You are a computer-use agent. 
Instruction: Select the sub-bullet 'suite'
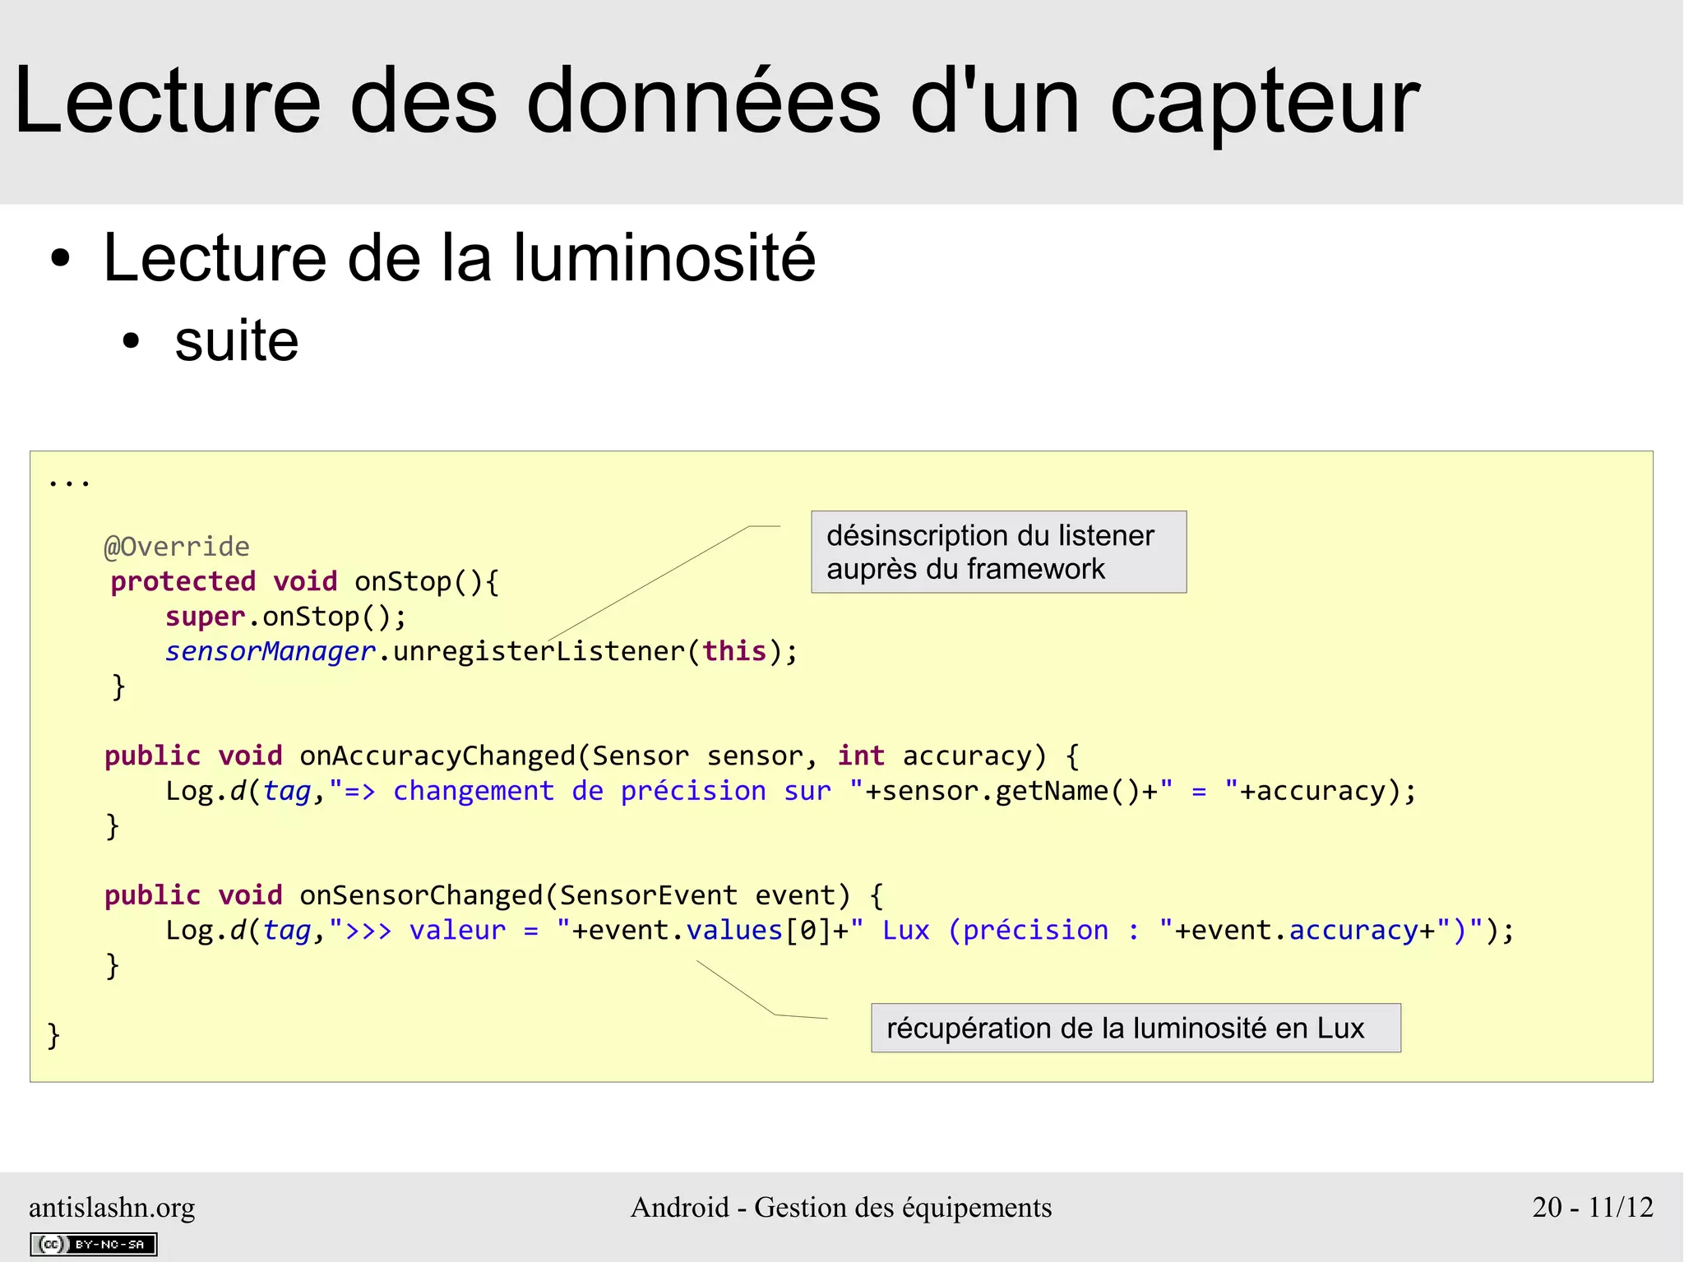(237, 340)
